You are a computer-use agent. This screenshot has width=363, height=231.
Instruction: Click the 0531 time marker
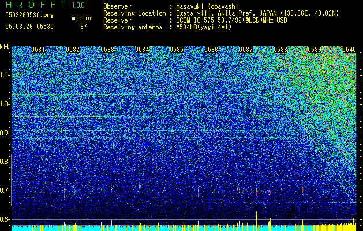(38, 50)
